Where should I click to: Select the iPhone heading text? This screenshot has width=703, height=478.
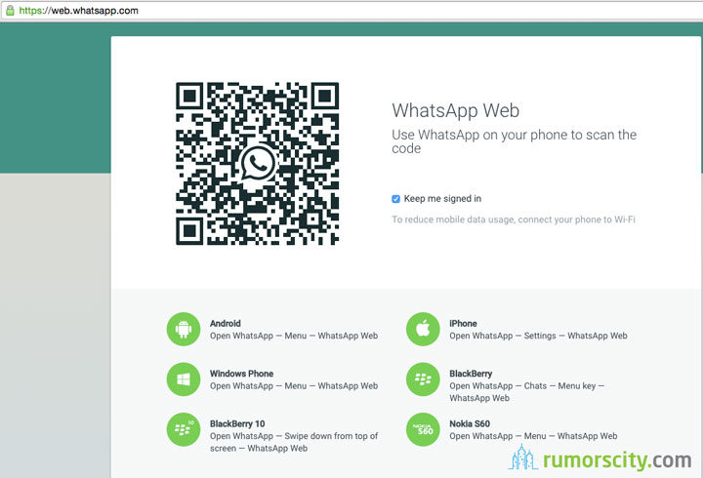tap(463, 324)
